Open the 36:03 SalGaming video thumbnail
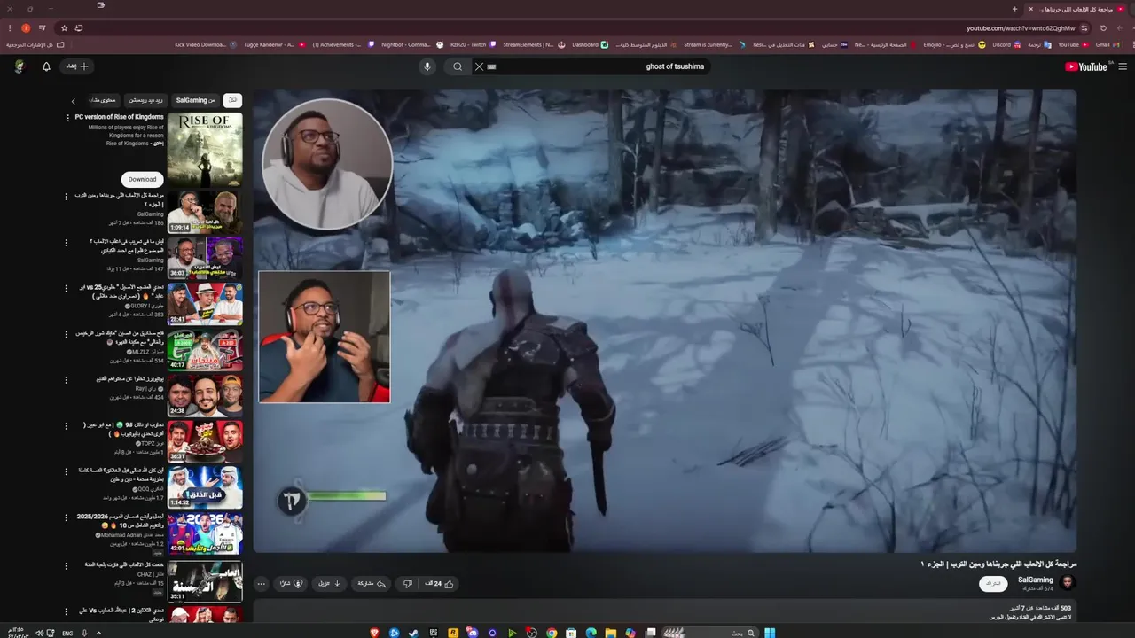The height and width of the screenshot is (638, 1135). pyautogui.click(x=205, y=258)
